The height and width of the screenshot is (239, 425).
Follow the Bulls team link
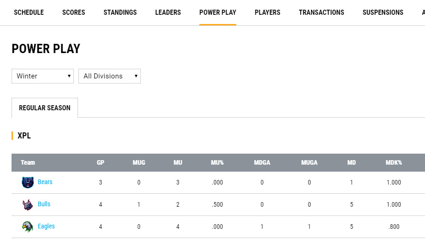coord(44,204)
